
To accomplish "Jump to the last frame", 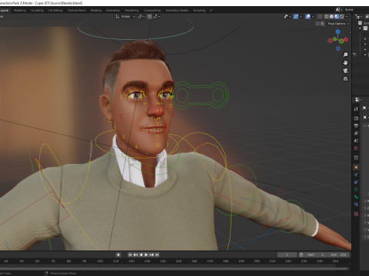I will coord(157,255).
